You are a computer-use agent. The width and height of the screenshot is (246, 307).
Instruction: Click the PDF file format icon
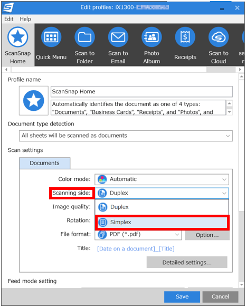tap(102, 235)
